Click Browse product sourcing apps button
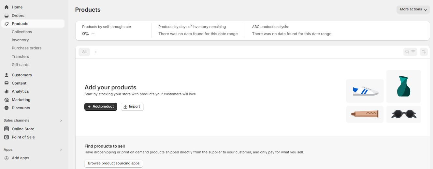This screenshot has width=433, height=169. (x=114, y=163)
